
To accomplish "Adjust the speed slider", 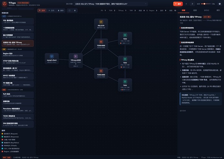I will tap(206, 4).
